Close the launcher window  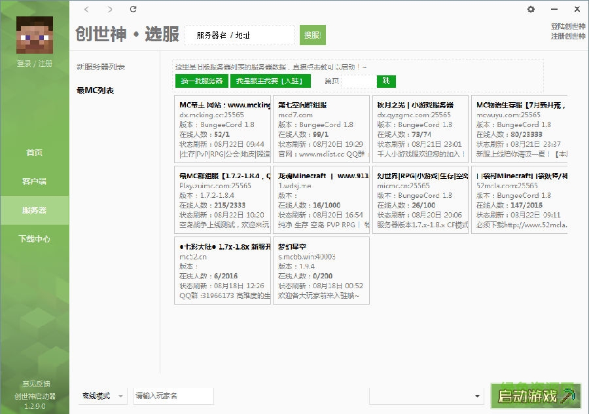tap(577, 9)
